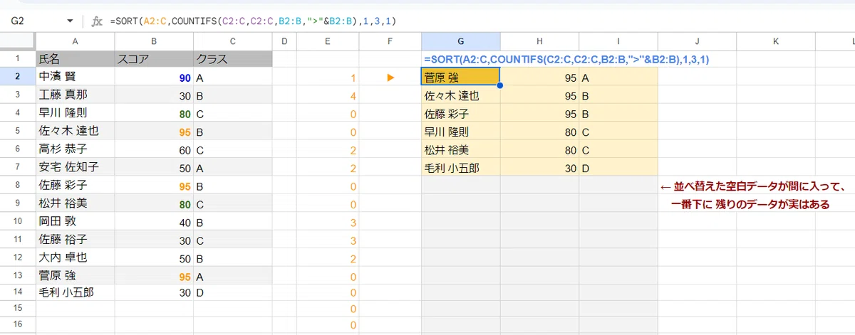Select cell 安宅 佐知子
Image resolution: width=855 pixels, height=335 pixels.
coord(75,168)
